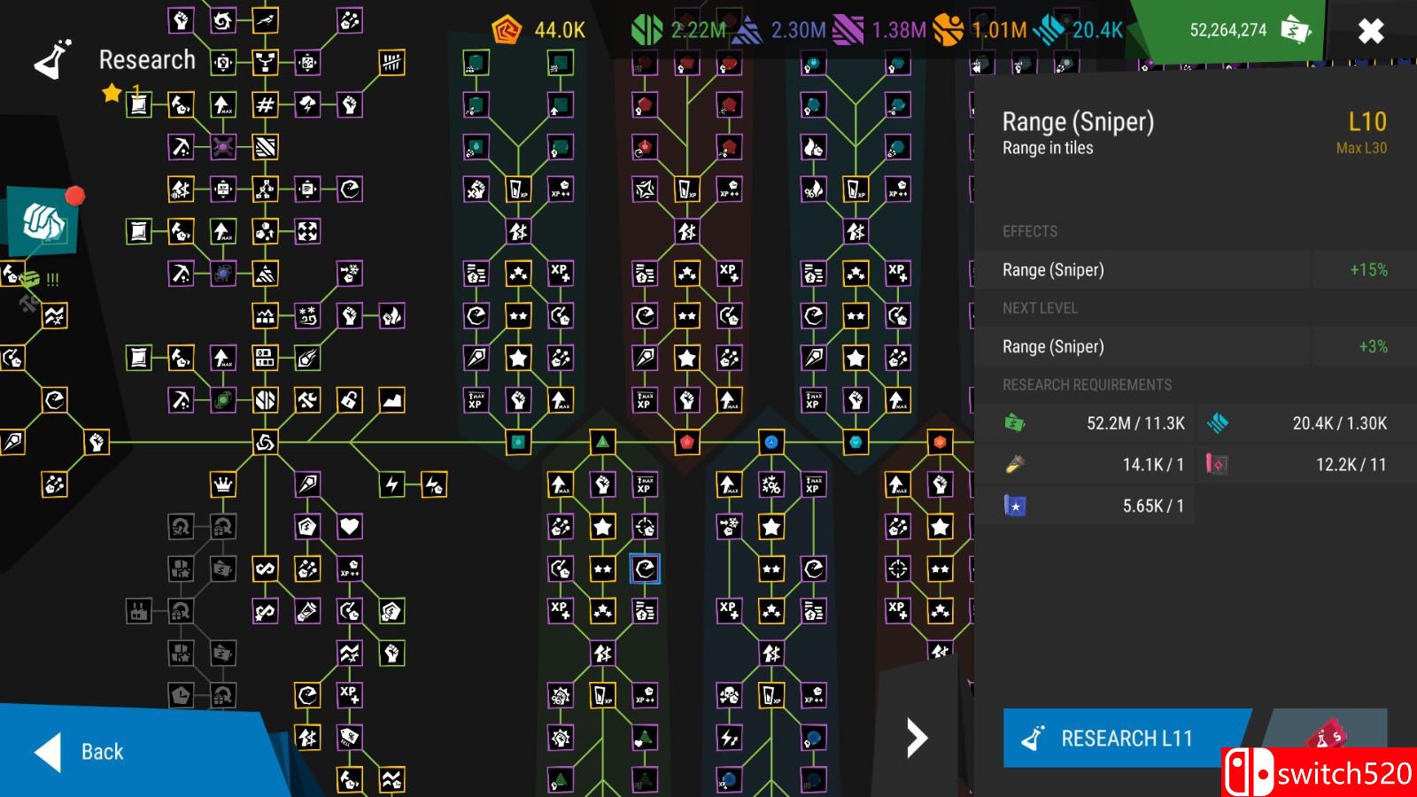Open the fist icon with red notification

(43, 221)
